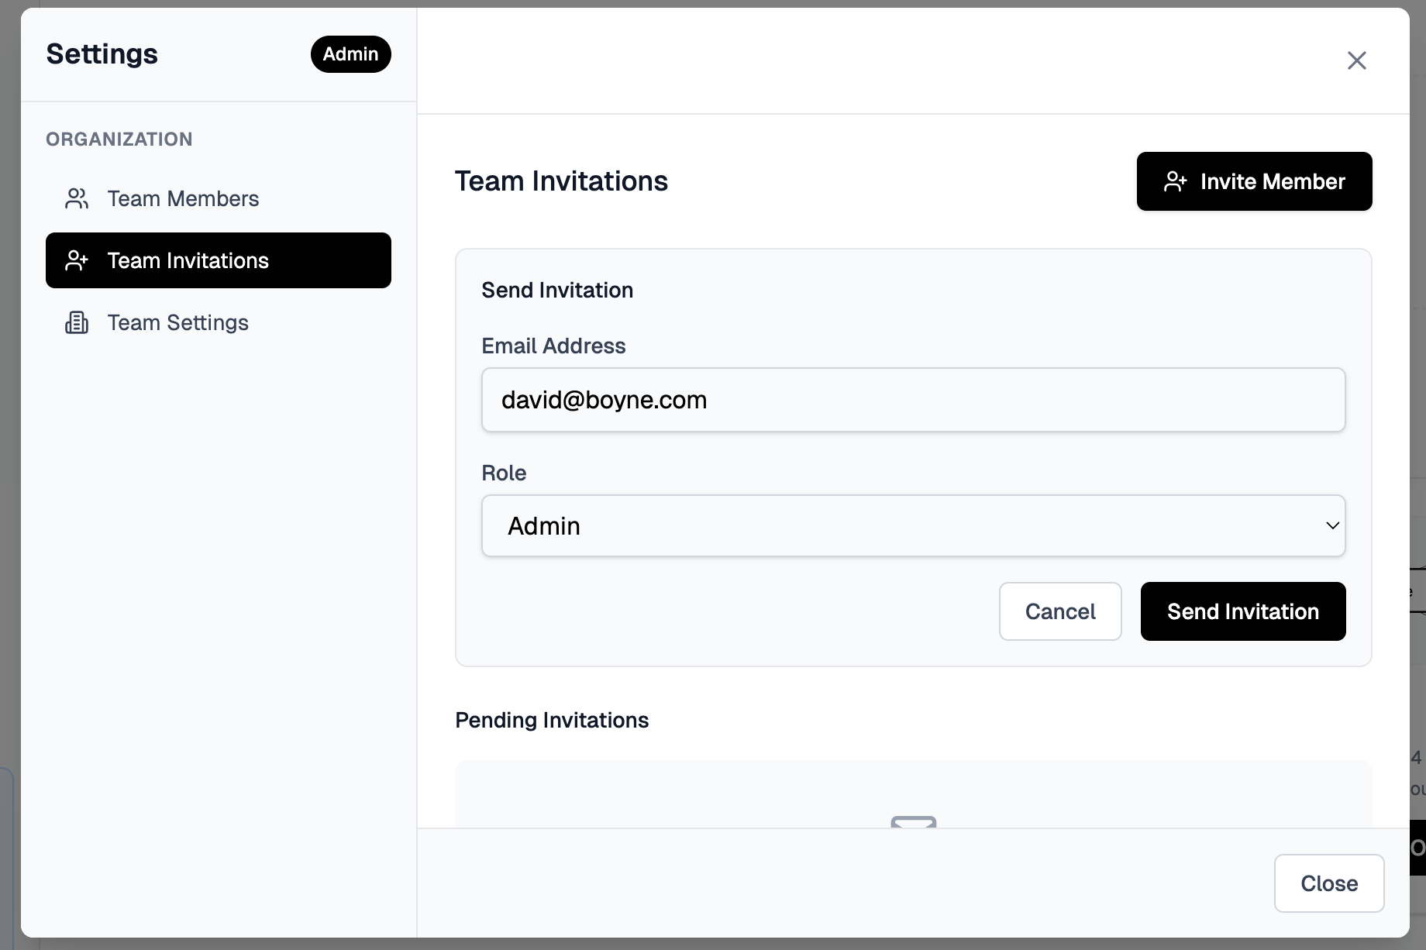Open the Role dropdown showing Admin
1426x950 pixels.
pos(913,525)
